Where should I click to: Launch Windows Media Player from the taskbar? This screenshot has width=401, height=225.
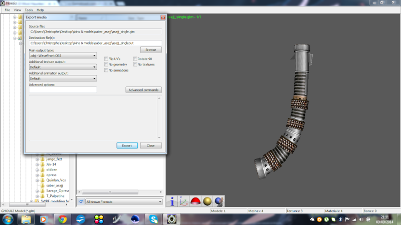pyautogui.click(x=44, y=219)
